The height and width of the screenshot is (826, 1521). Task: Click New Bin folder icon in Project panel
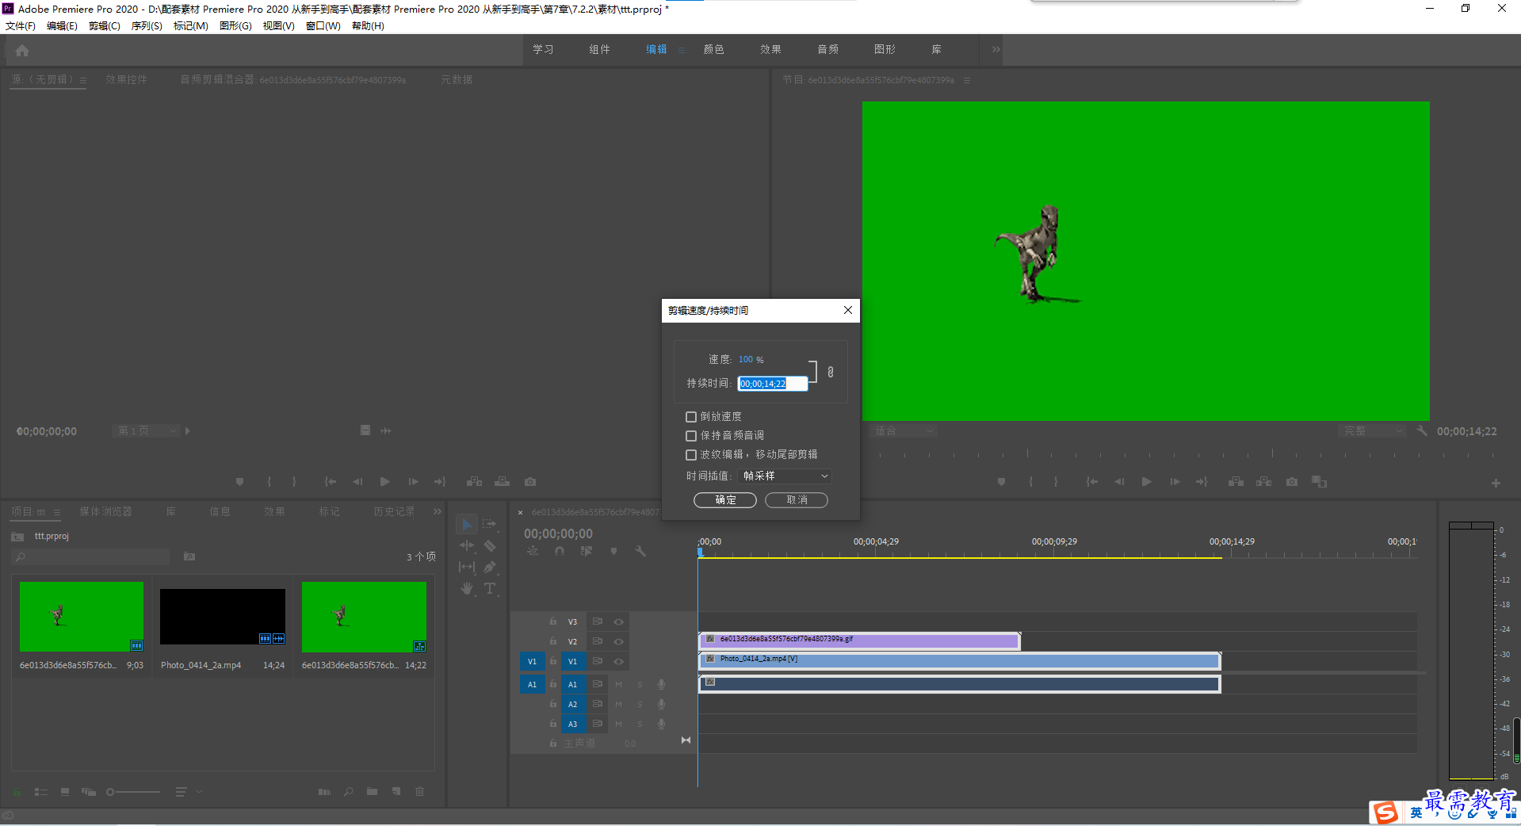pyautogui.click(x=372, y=791)
